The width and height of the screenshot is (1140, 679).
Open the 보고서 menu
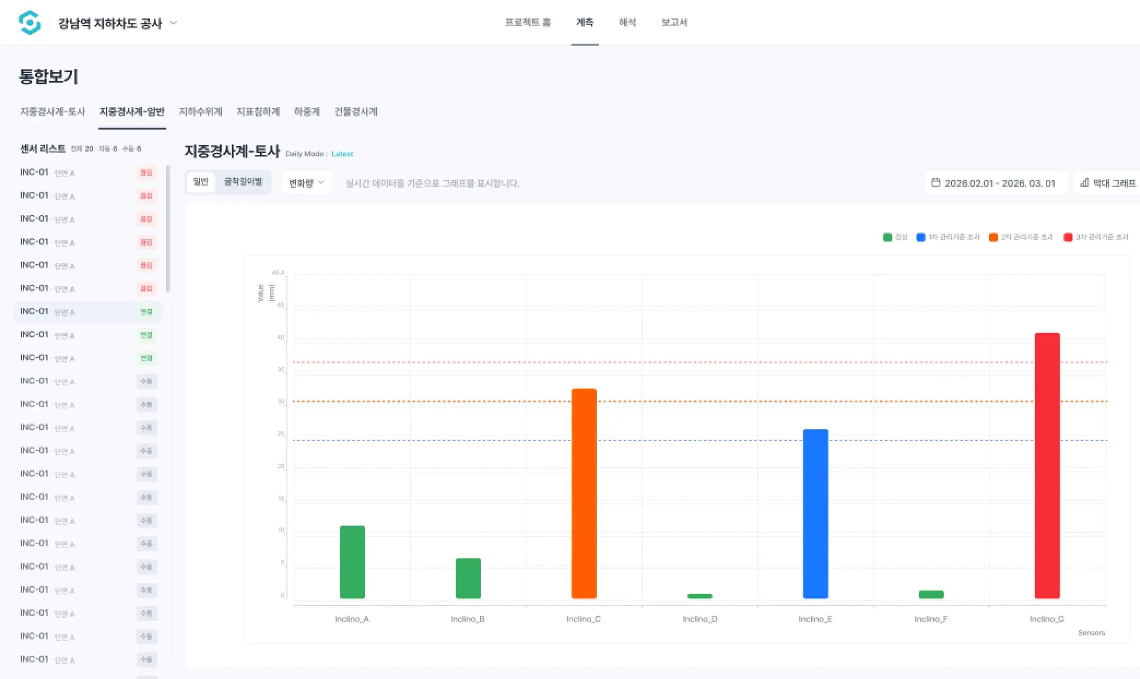point(674,22)
